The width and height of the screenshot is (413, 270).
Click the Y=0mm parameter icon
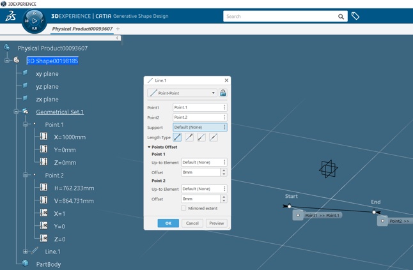(x=43, y=149)
